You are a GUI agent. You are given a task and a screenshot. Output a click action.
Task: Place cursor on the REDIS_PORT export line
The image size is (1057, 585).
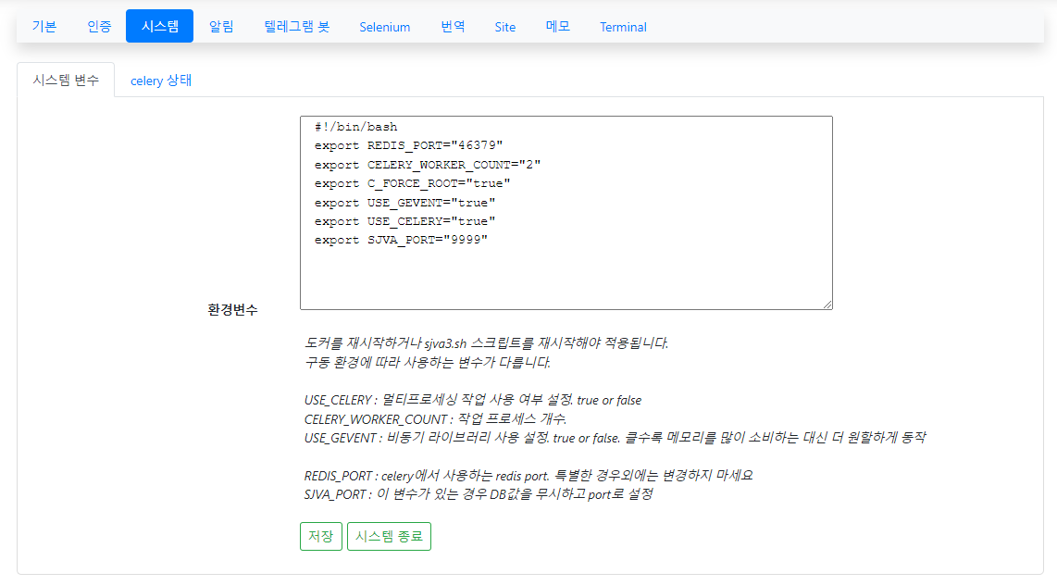click(407, 145)
